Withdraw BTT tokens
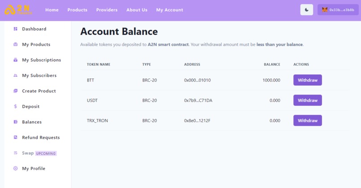Viewport: 361px width, 188px height. 308,80
